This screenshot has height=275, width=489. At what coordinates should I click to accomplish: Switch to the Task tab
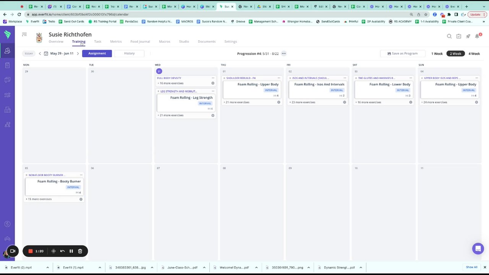click(97, 42)
